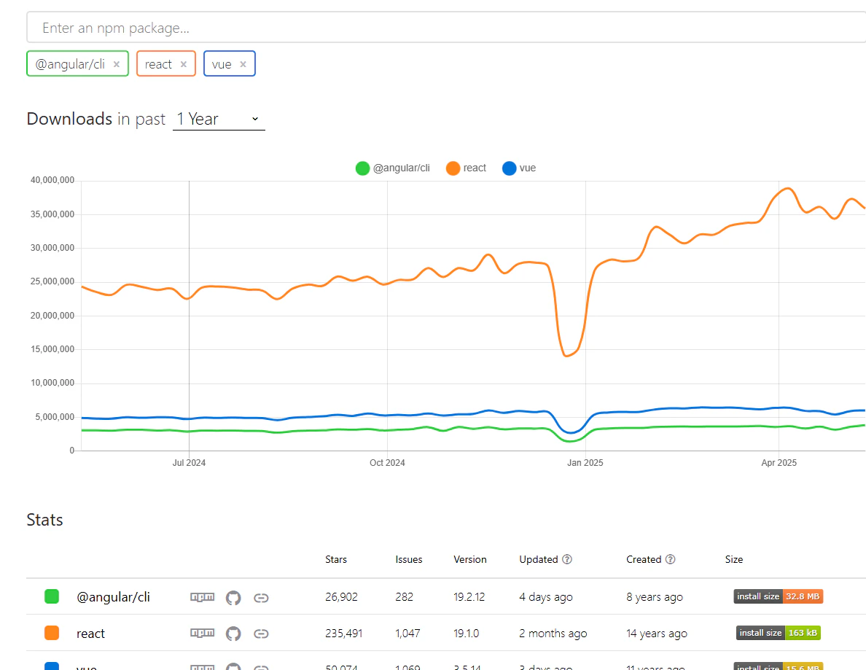Screen dimensions: 866x670
Task: Open GitHub icon for @angular/cli
Action: (x=233, y=598)
